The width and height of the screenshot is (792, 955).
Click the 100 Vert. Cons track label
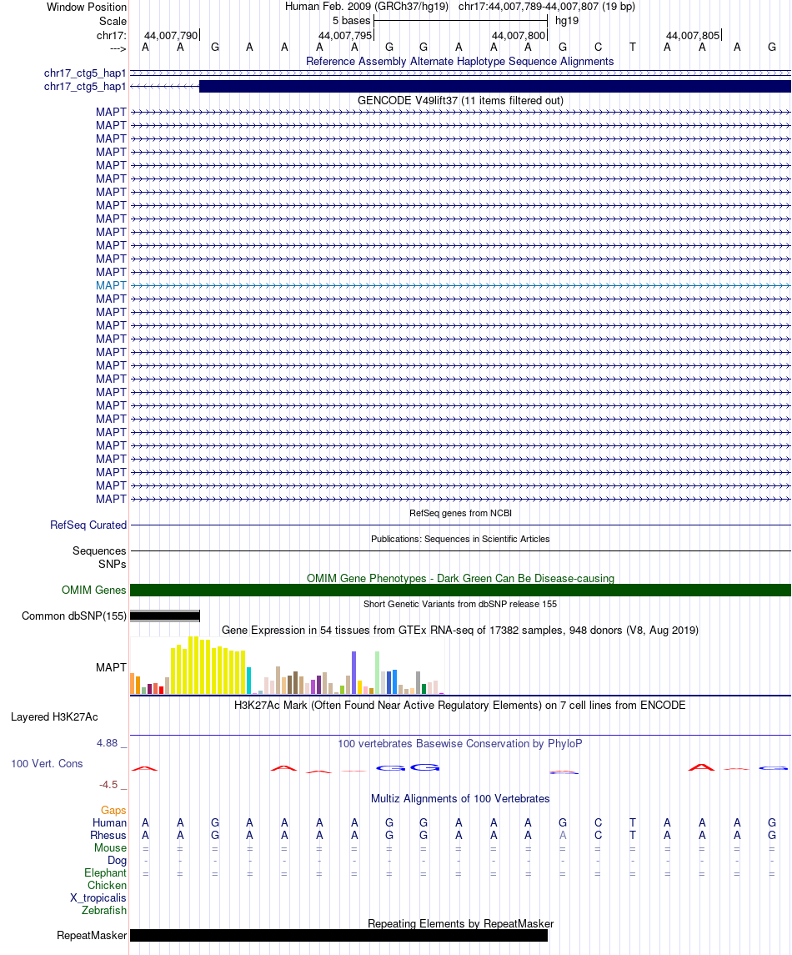47,764
